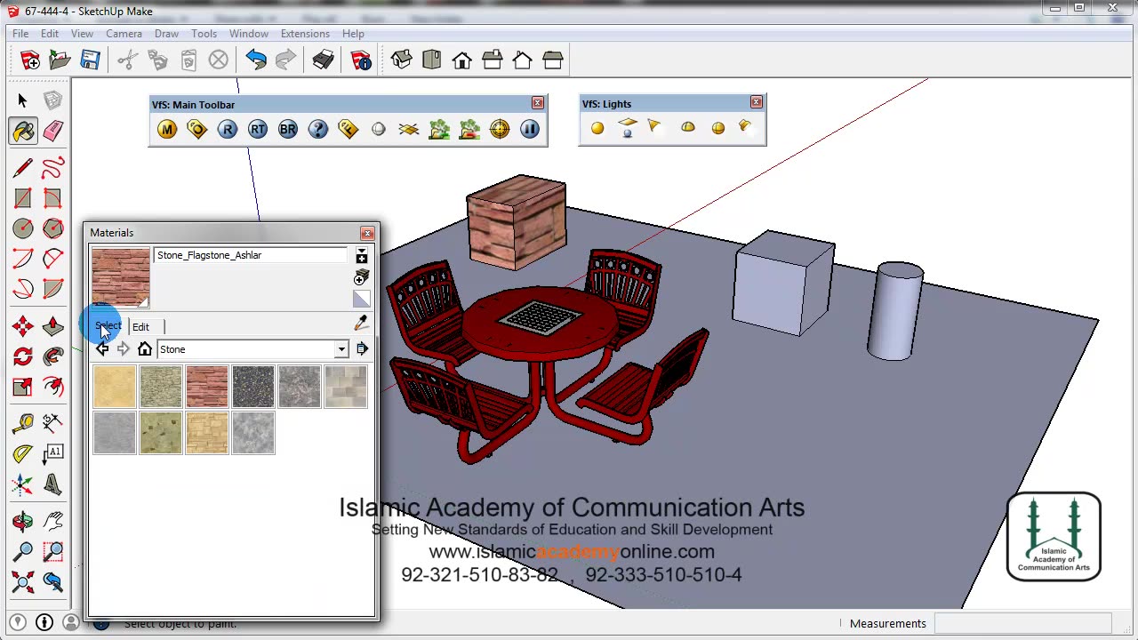The width and height of the screenshot is (1138, 640).
Task: Select the dark granite material thumbnail
Action: [x=253, y=387]
